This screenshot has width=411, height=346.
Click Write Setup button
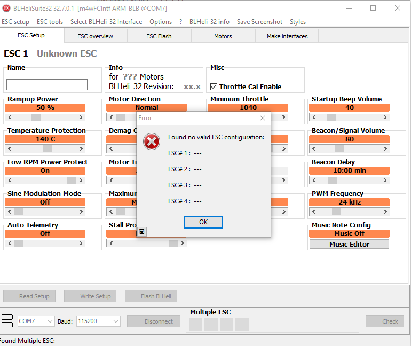point(90,296)
